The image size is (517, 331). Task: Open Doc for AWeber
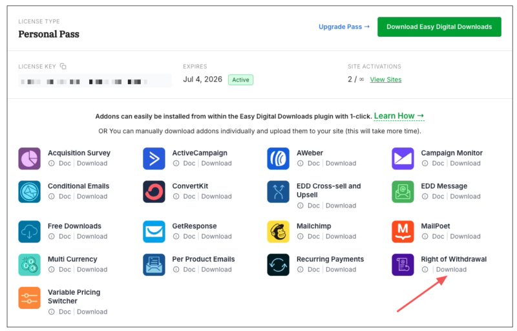tap(313, 163)
